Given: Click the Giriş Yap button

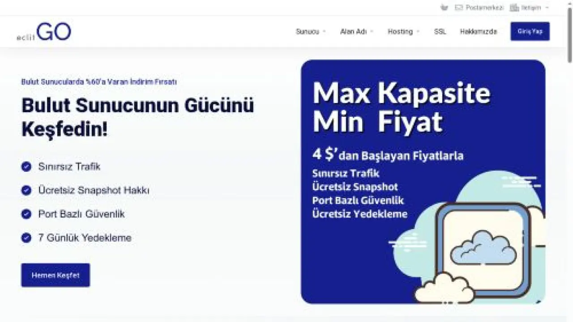Looking at the screenshot, I should pos(530,31).
